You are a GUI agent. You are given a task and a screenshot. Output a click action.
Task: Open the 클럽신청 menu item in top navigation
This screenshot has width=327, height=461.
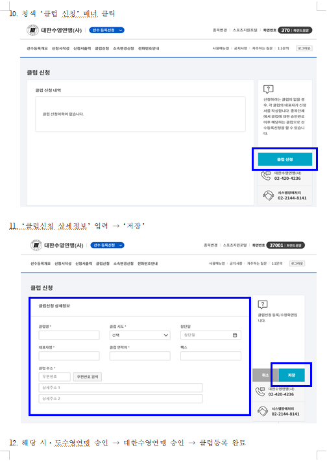click(102, 48)
